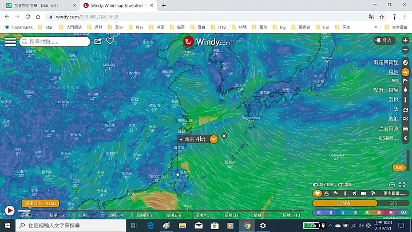
Task: Open favorites via the heart outline icon
Action: click(x=110, y=41)
